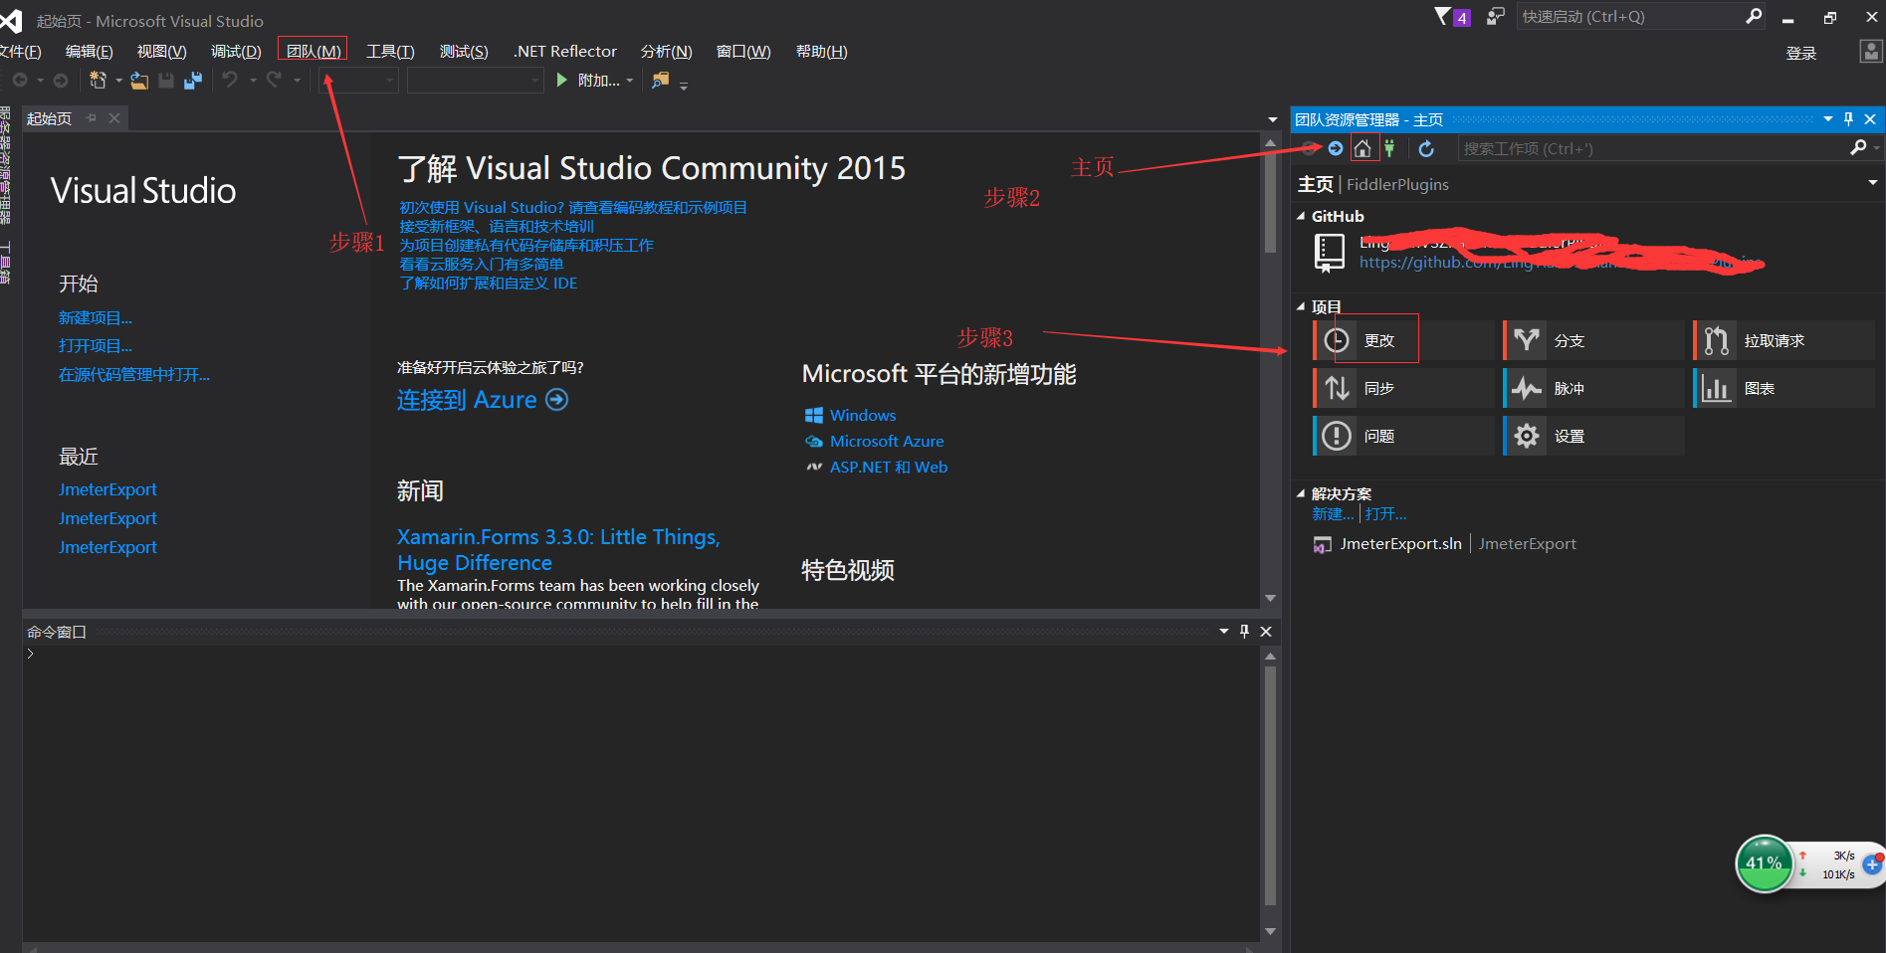Click the user account avatar icon
The height and width of the screenshot is (953, 1886).
[x=1871, y=52]
